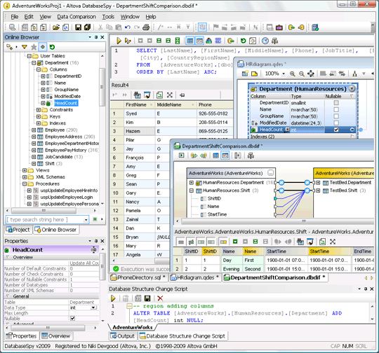This screenshot has width=379, height=353.
Task: Click merge left arrow icon in comparison toolbar
Action: (x=204, y=155)
